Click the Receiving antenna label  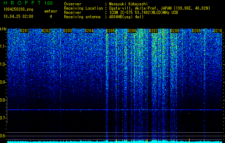coord(82,17)
